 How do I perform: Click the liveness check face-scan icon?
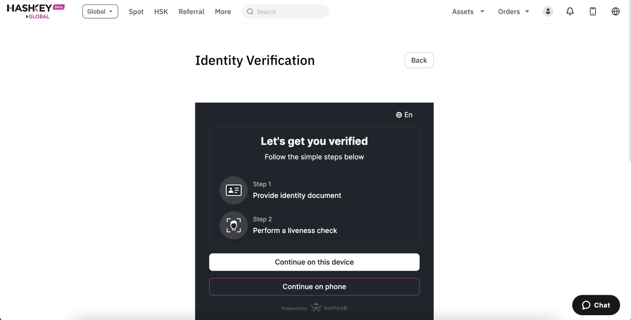[234, 225]
